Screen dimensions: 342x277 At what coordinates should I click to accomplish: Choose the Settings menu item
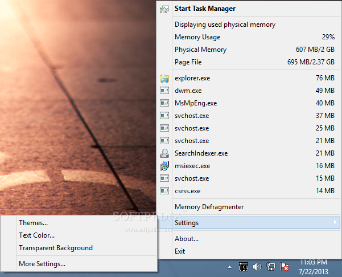[x=249, y=223]
